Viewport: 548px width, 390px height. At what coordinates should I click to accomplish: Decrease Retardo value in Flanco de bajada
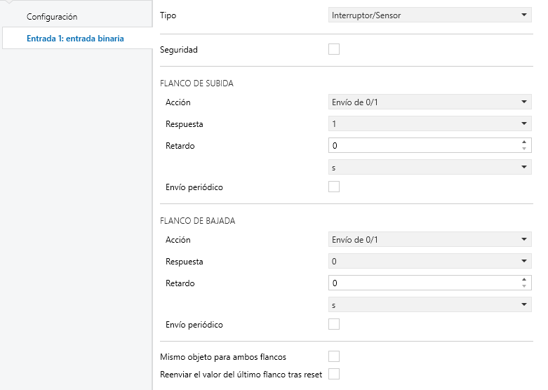[524, 286]
